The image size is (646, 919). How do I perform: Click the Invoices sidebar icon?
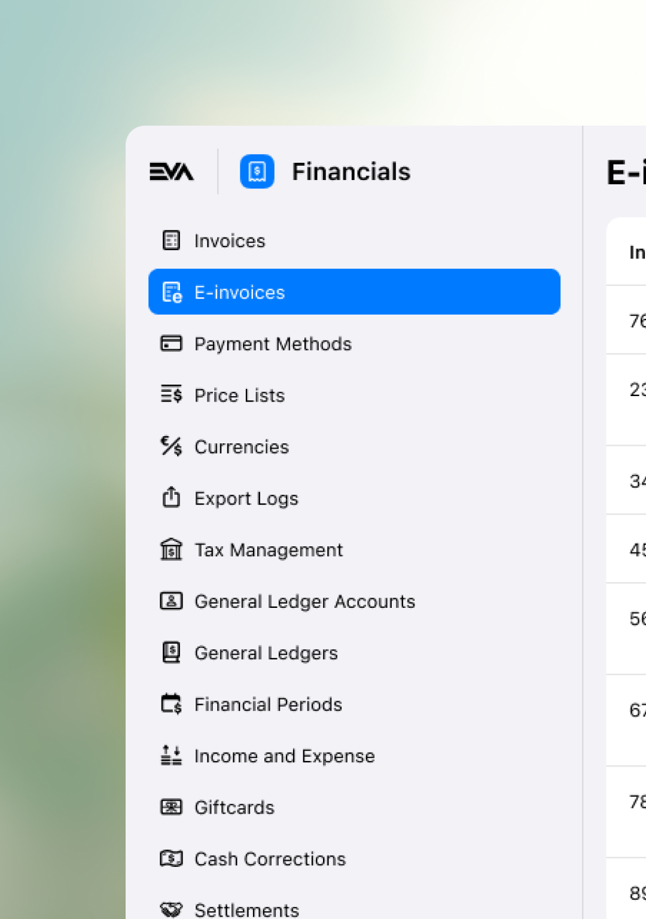coord(171,241)
